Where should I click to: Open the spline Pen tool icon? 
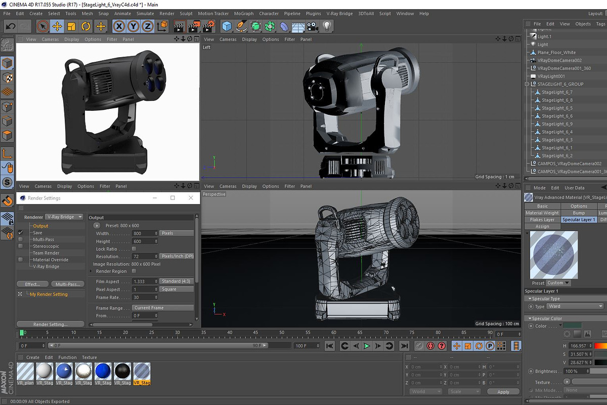(242, 26)
